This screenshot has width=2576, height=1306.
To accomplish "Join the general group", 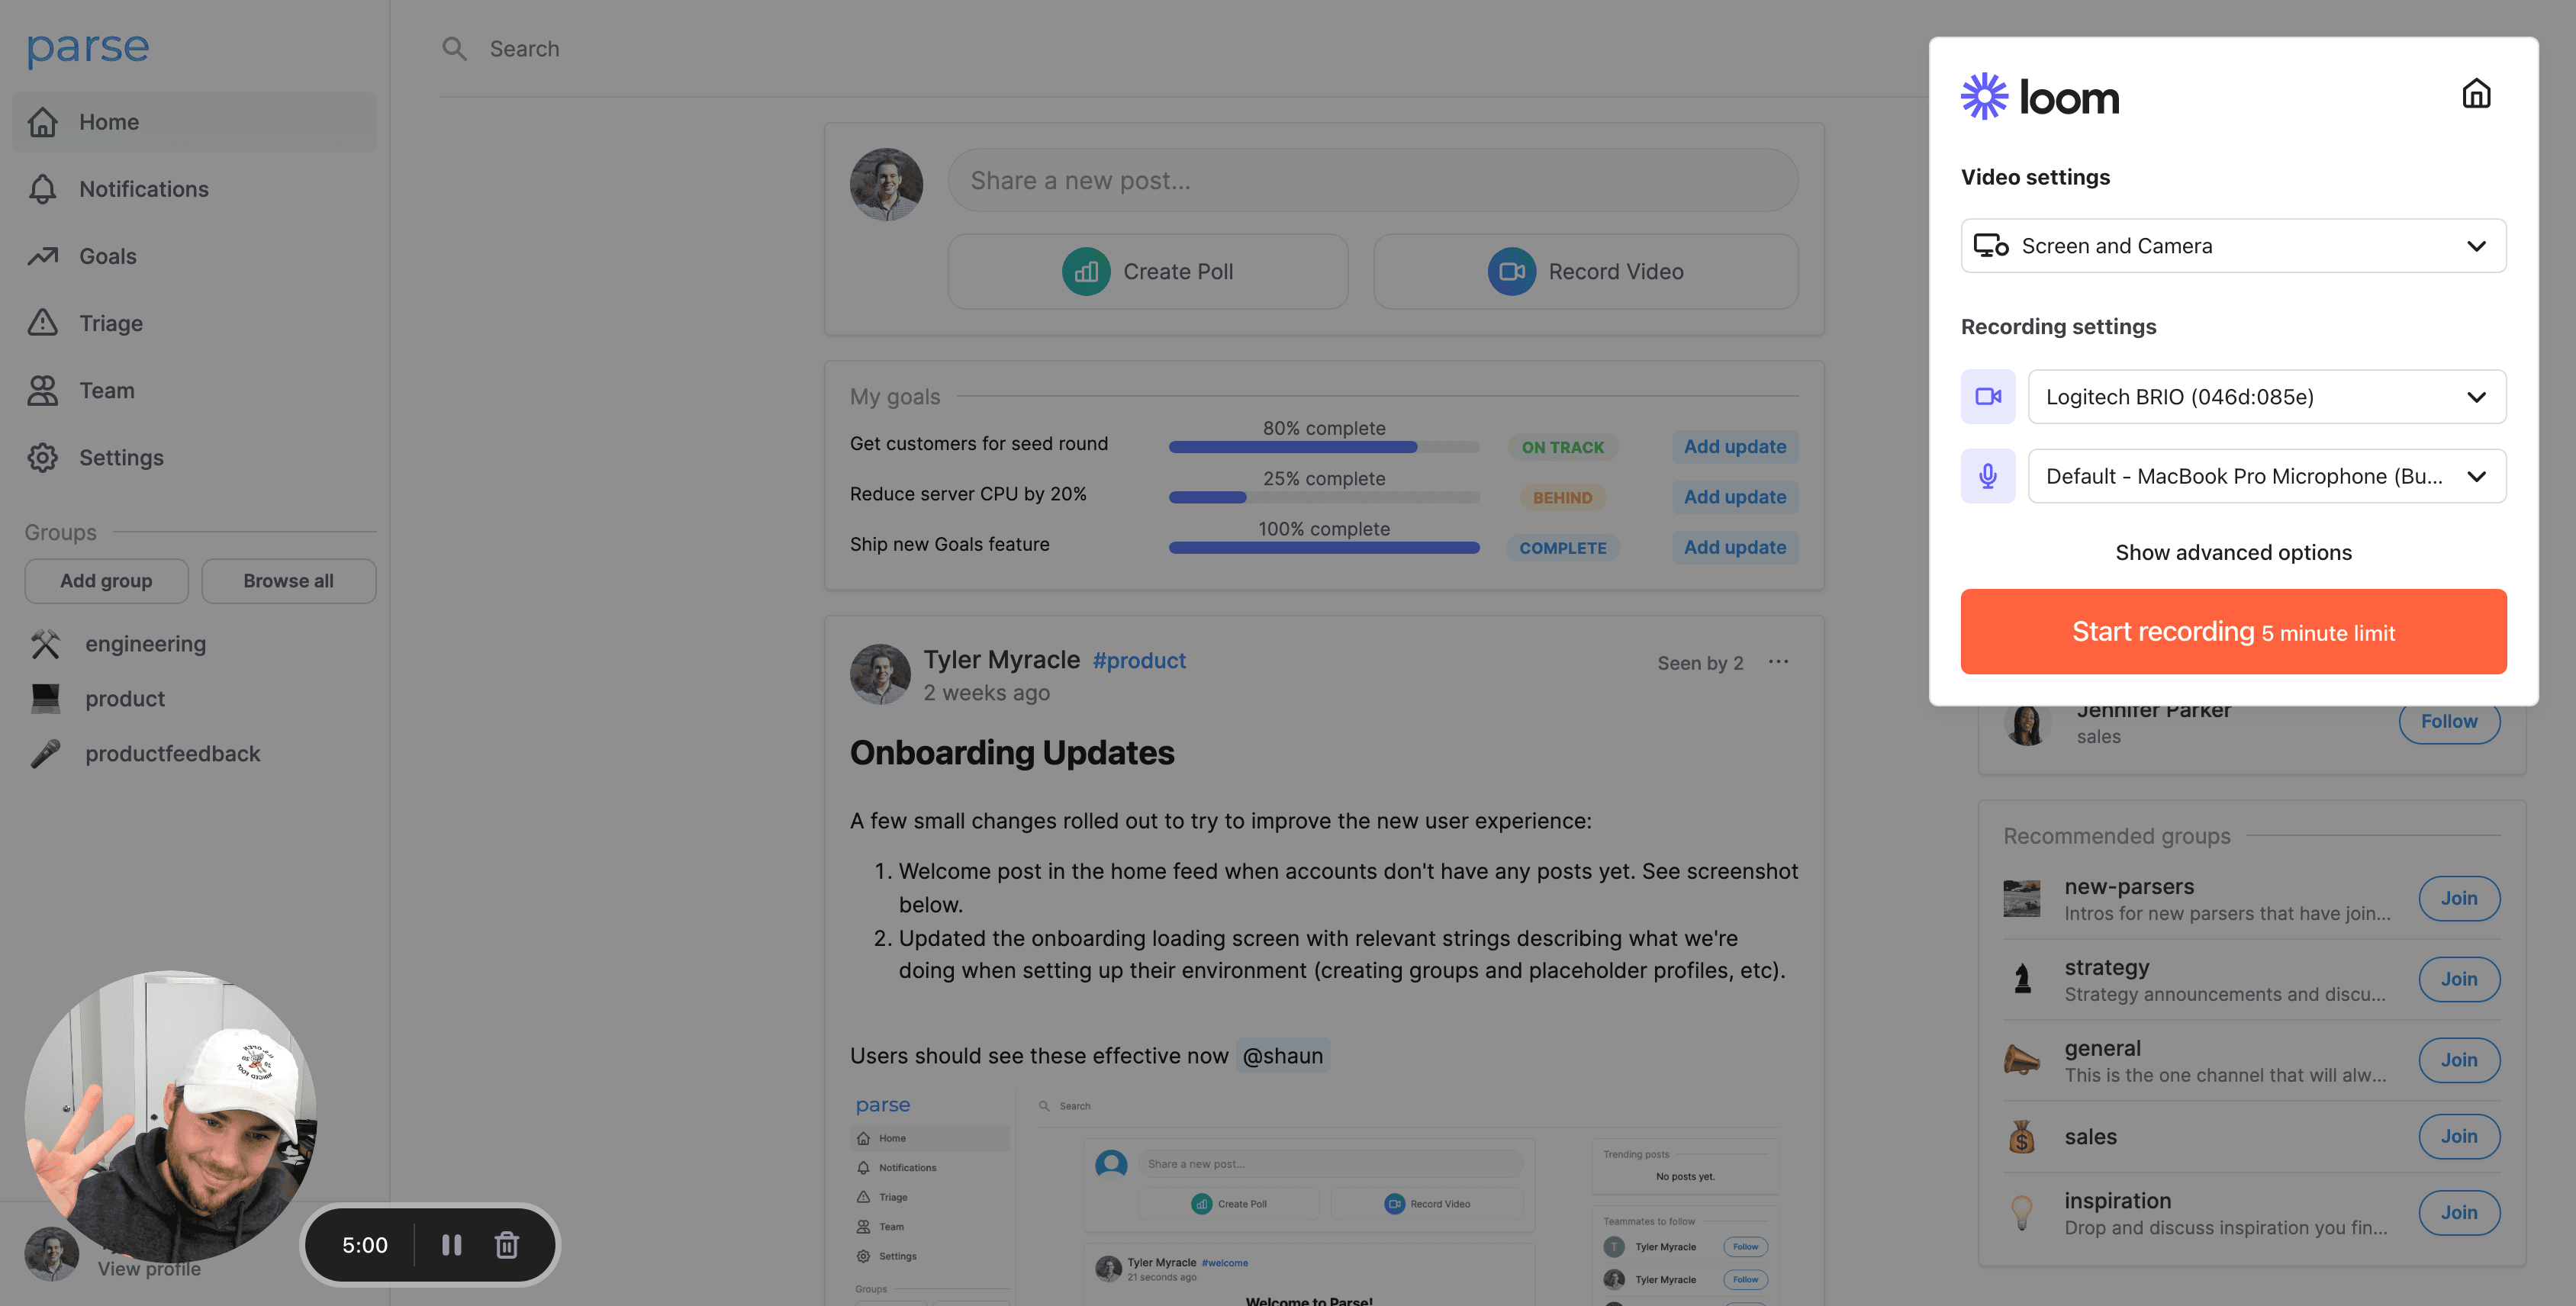I will tap(2459, 1060).
